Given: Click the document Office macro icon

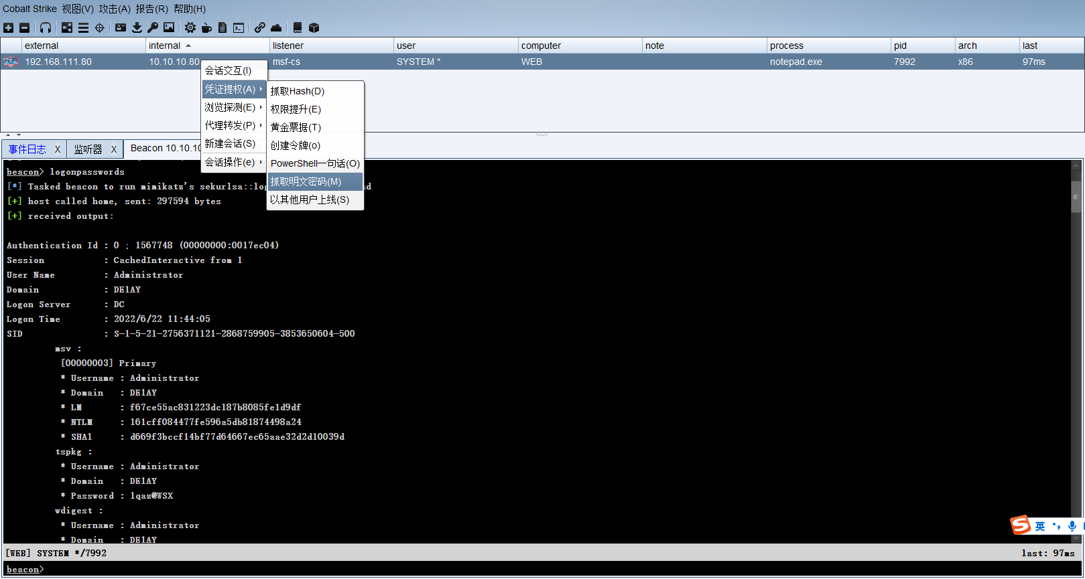Looking at the screenshot, I should [222, 27].
